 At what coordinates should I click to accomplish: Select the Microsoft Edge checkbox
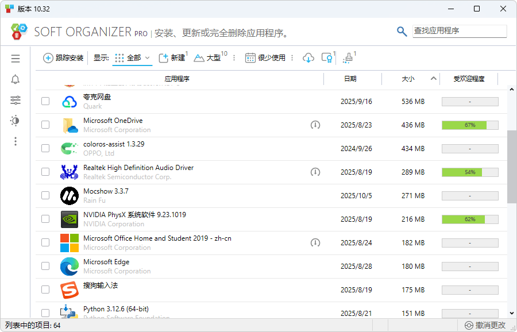click(x=45, y=266)
